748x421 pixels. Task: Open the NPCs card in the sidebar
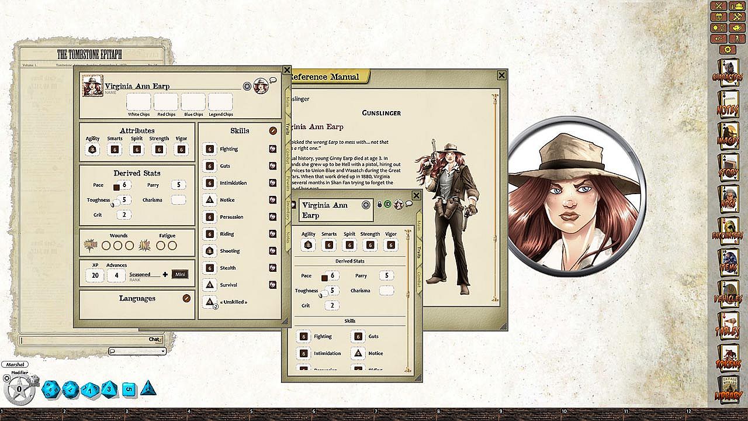click(728, 199)
